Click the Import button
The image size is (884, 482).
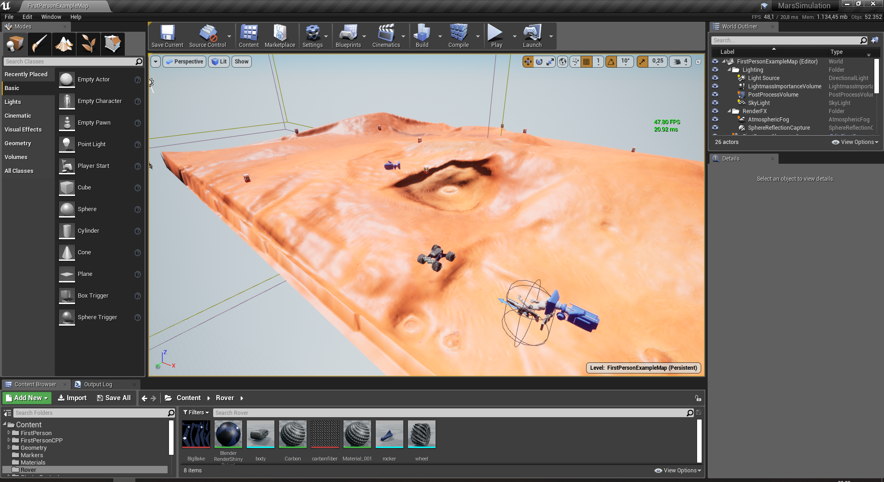coord(72,398)
